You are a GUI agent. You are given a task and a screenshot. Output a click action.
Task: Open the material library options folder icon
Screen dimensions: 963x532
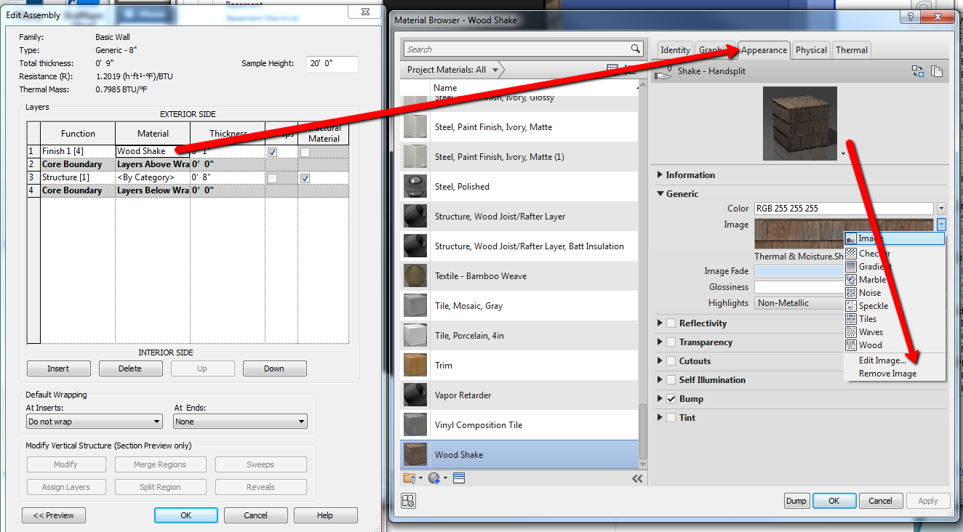pos(408,477)
